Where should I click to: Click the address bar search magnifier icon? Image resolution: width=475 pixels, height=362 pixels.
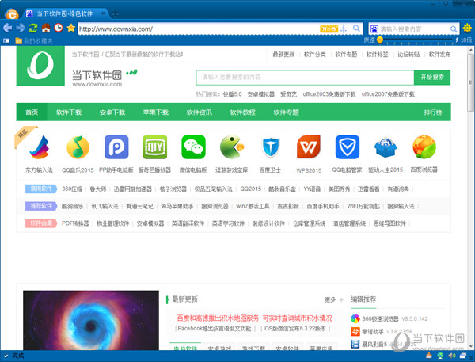[x=356, y=29]
